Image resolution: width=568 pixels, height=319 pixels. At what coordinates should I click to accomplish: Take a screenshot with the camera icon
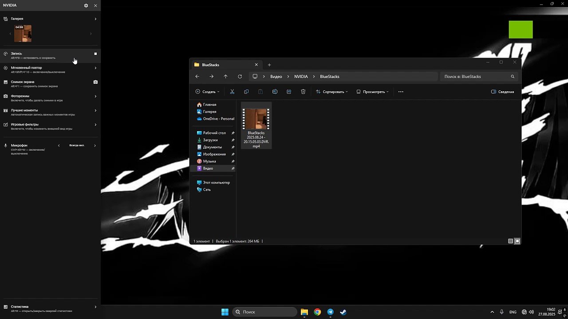[95, 82]
